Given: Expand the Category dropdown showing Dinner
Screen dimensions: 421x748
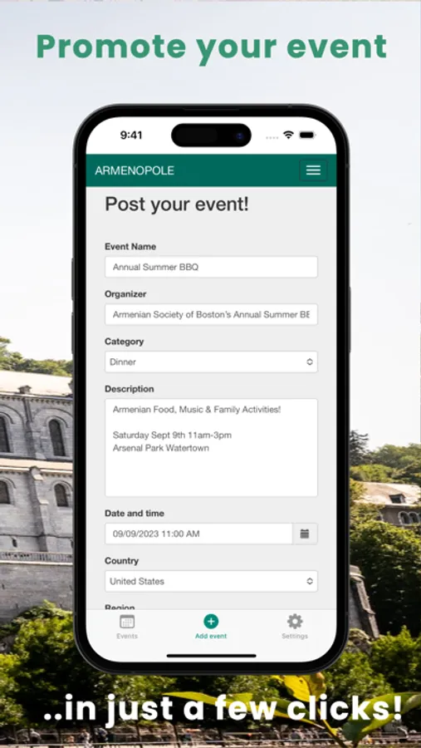Looking at the screenshot, I should coord(211,362).
